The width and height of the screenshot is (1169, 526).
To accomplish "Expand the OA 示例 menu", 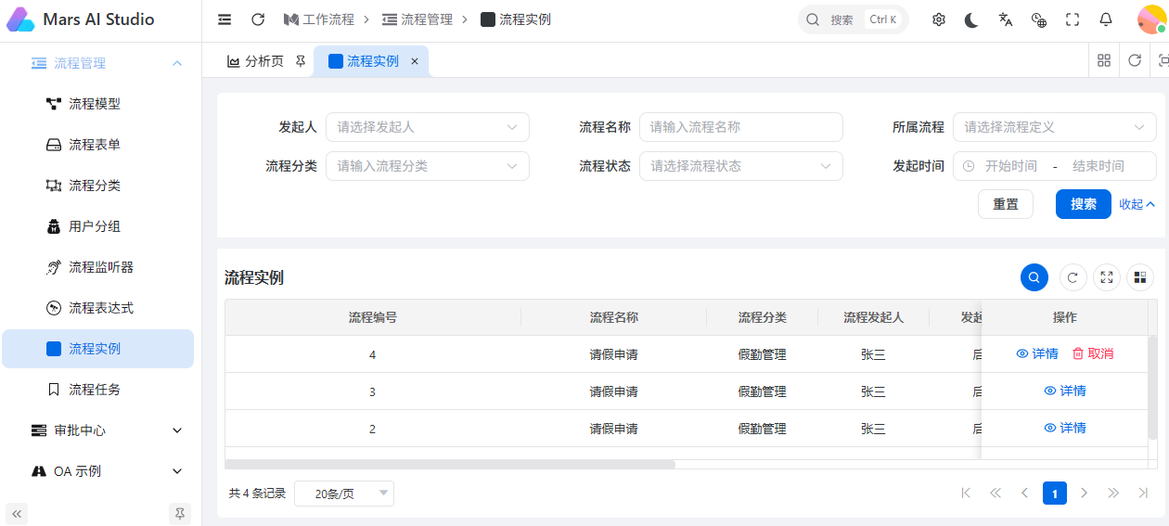I will [97, 471].
